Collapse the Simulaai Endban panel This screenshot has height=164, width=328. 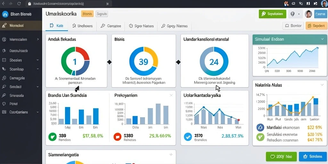322,39
